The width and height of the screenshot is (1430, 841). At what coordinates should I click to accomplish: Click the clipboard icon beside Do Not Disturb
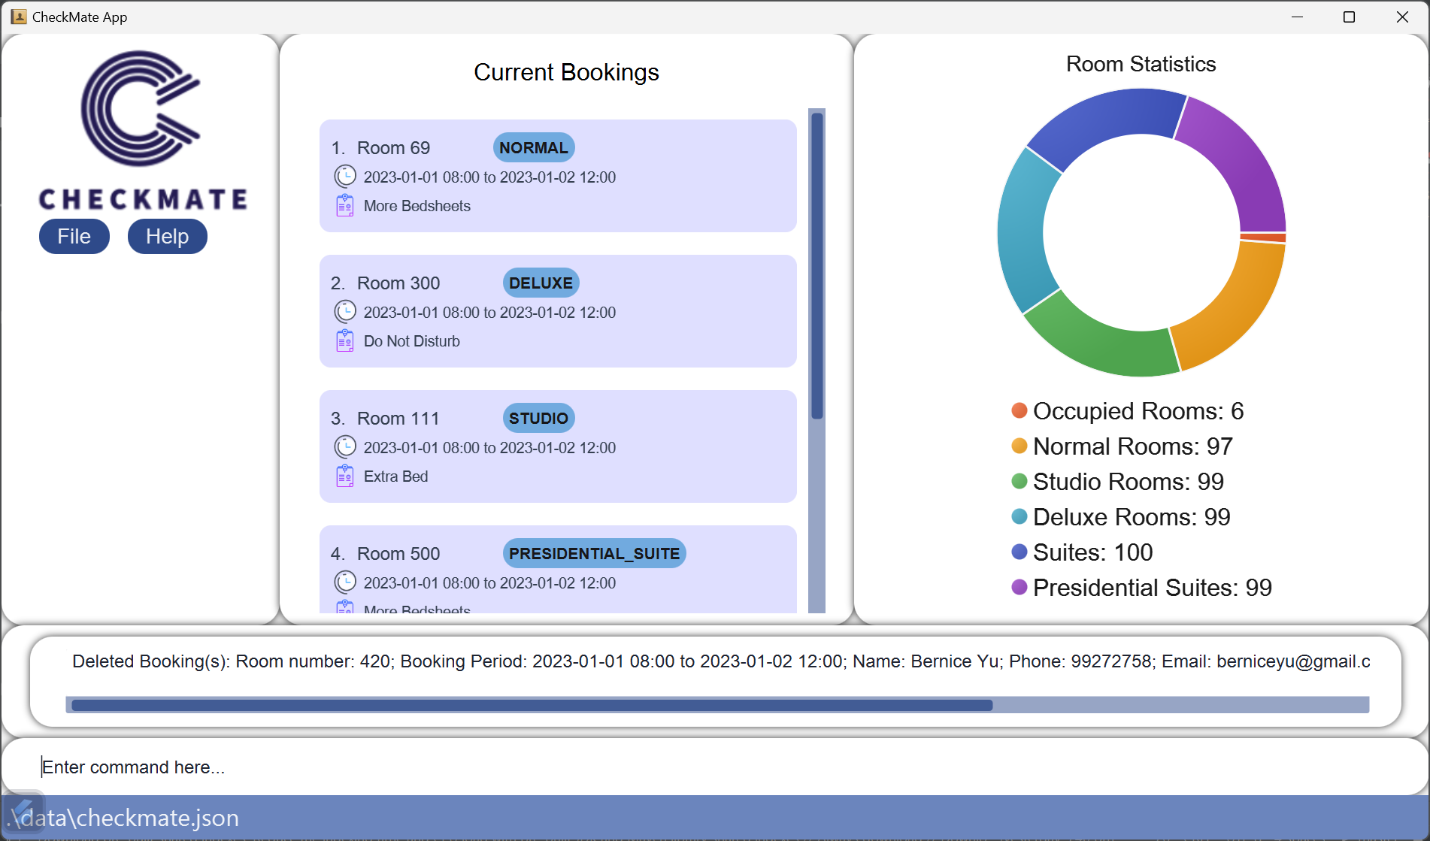click(345, 340)
